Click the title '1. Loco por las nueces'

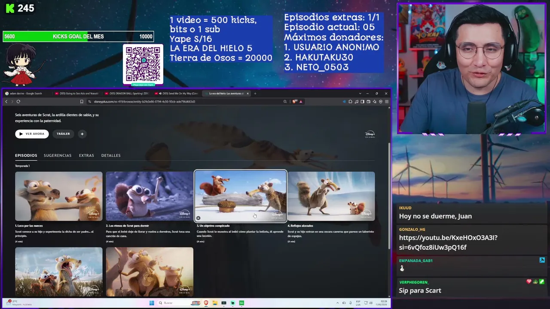(29, 226)
